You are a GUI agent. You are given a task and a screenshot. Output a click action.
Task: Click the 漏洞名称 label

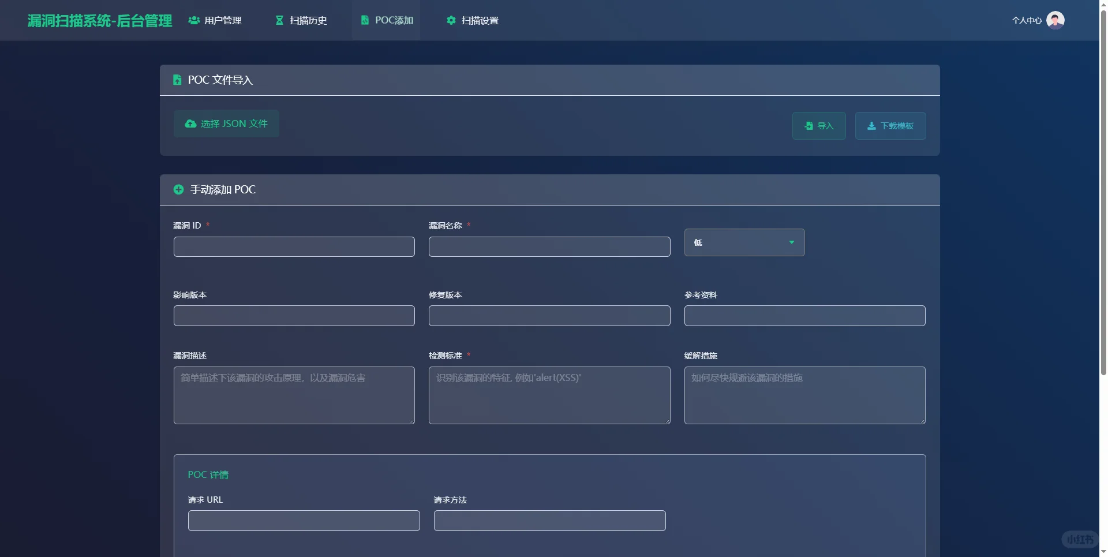[446, 226]
